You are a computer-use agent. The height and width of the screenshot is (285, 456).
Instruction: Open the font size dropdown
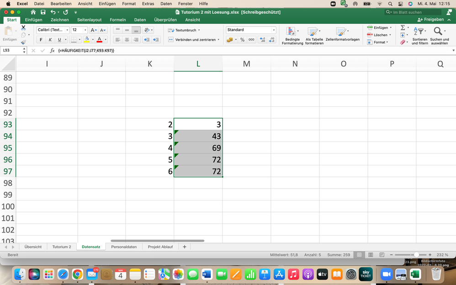coord(85,30)
